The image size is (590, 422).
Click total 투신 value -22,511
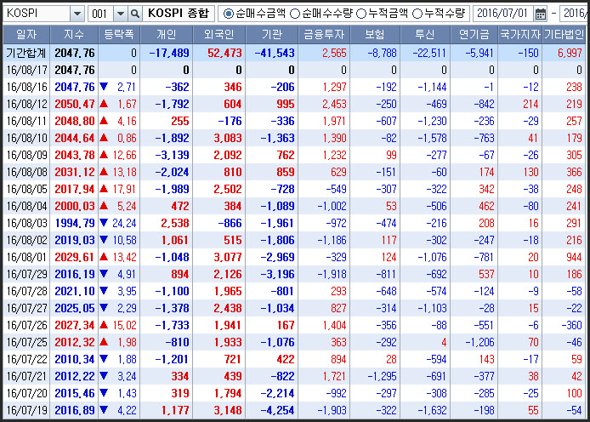[429, 53]
